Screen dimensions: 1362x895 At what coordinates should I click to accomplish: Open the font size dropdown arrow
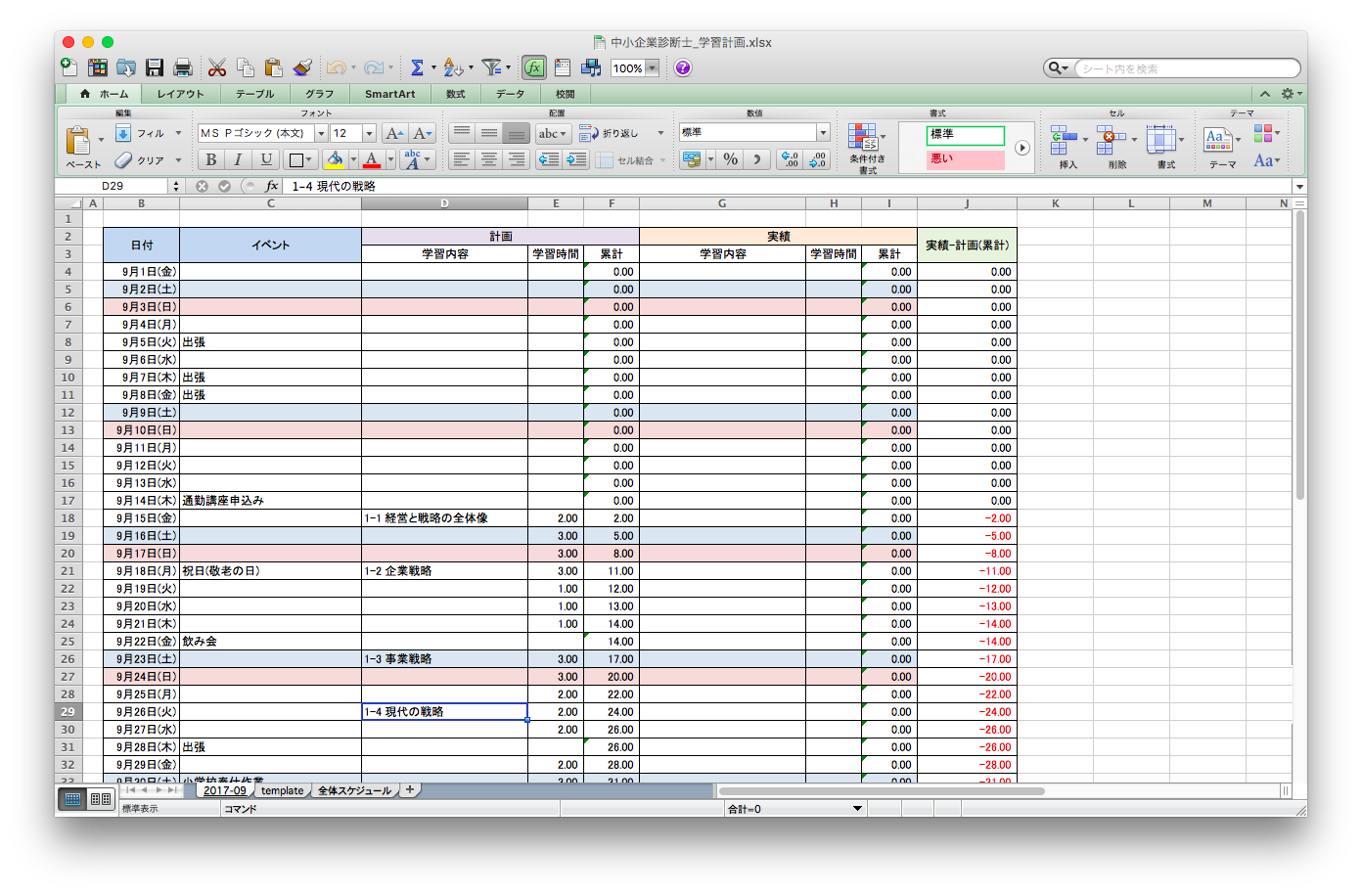(370, 133)
